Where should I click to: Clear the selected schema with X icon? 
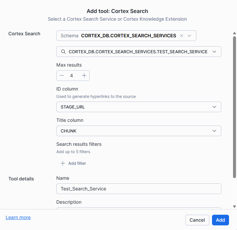(x=182, y=36)
